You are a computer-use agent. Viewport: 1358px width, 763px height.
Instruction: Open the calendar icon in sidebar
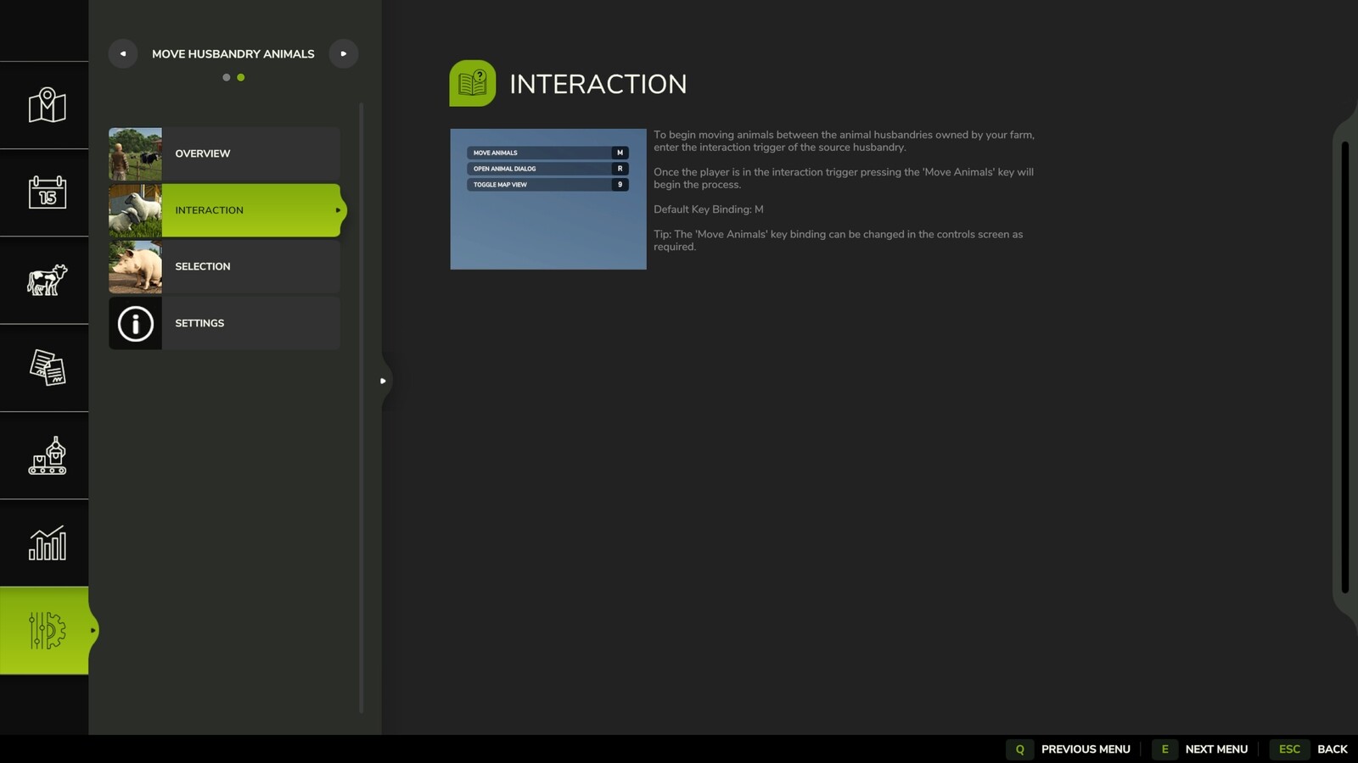coord(47,192)
